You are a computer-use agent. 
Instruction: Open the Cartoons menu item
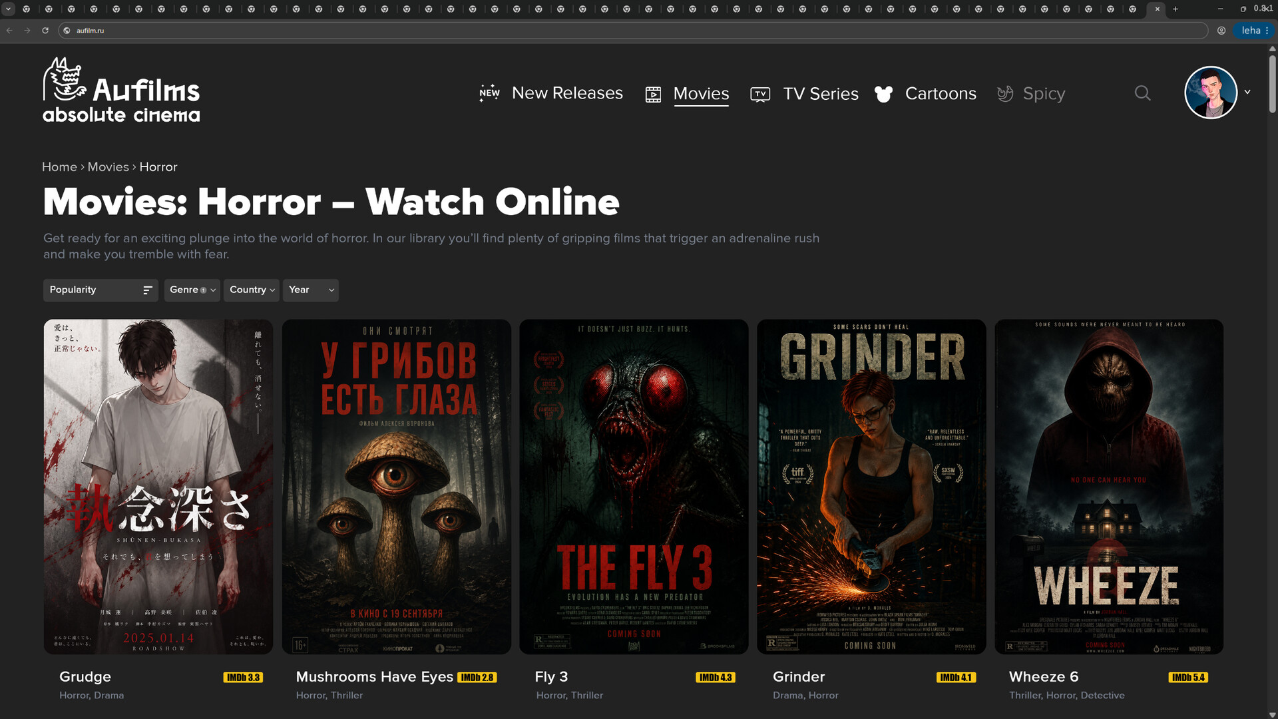(x=940, y=94)
